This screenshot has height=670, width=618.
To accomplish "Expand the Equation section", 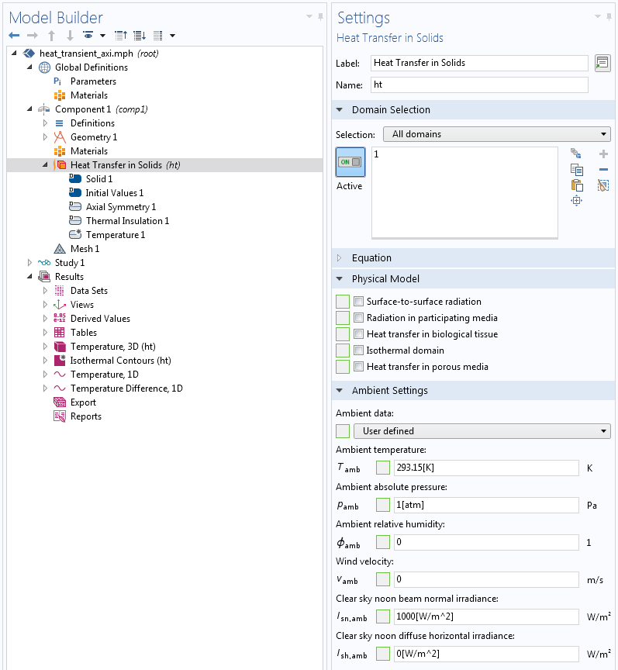I will (371, 258).
